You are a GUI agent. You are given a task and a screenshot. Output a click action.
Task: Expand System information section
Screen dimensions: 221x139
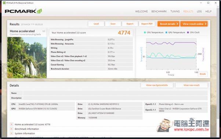coord(11,134)
